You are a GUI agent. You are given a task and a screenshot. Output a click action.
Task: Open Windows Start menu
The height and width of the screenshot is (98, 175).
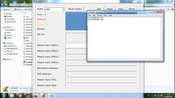[4, 96]
